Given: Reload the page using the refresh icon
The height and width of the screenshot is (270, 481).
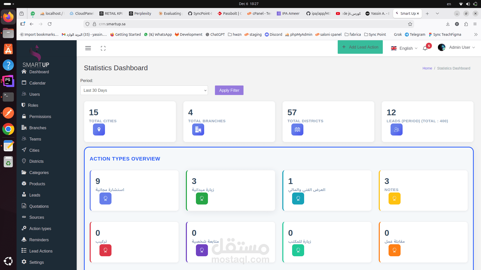Looking at the screenshot, I should pos(50,24).
